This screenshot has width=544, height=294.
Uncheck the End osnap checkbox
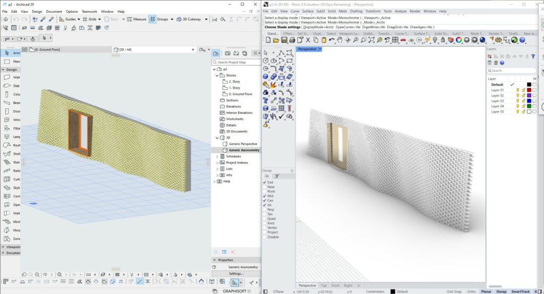265,182
